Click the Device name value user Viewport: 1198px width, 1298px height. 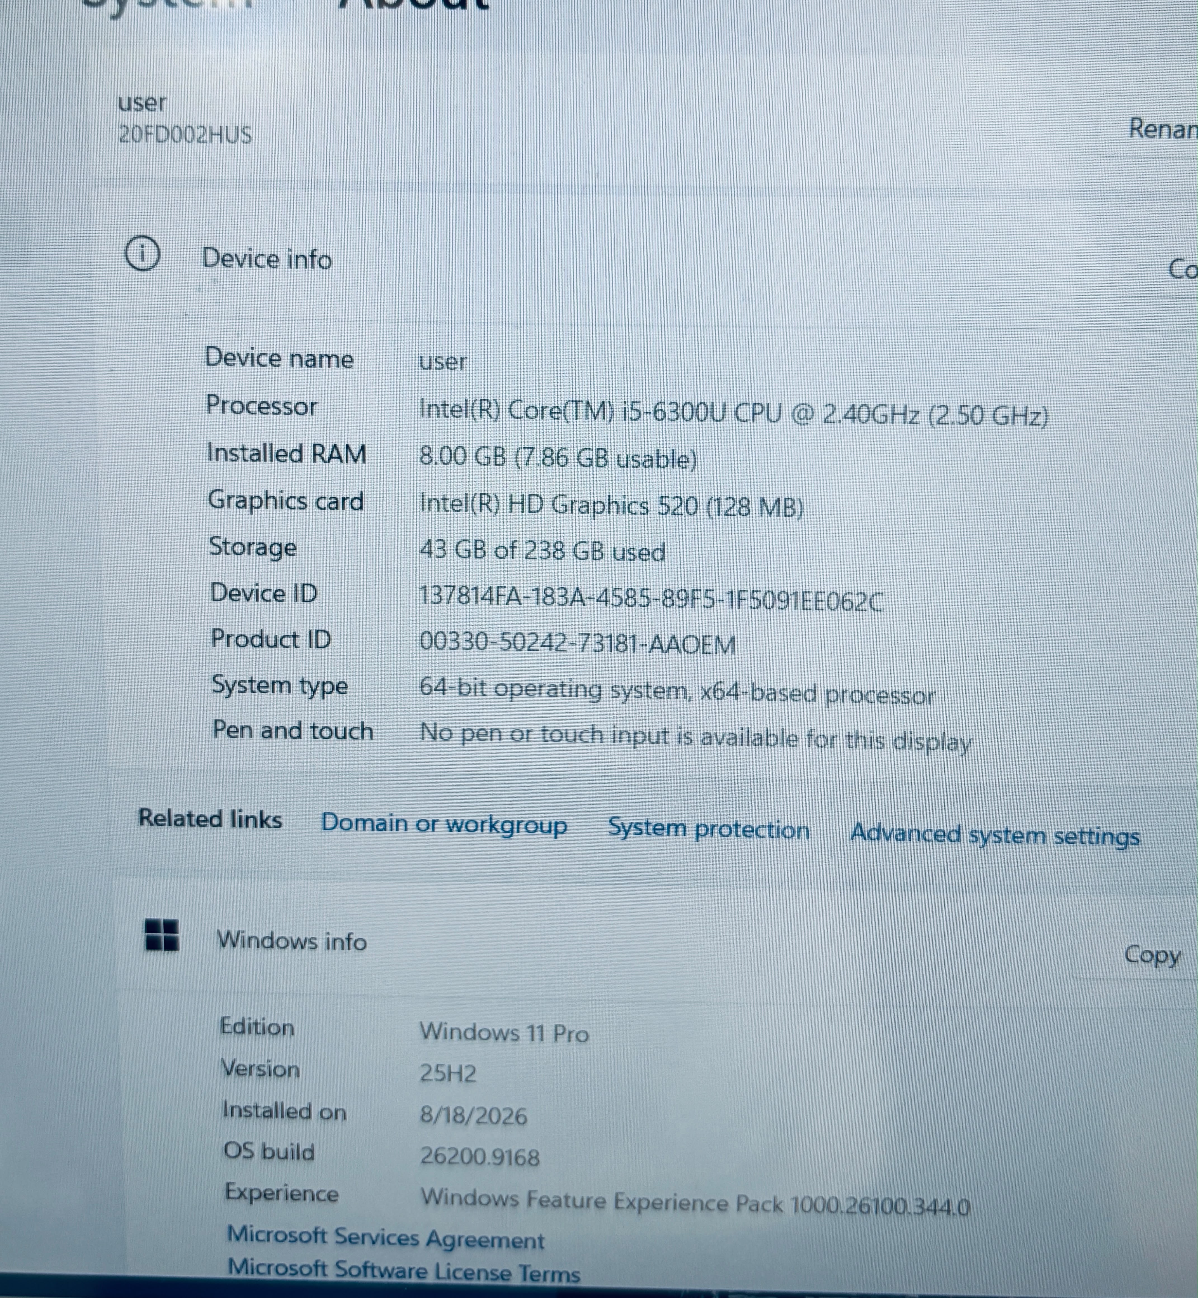tap(443, 362)
